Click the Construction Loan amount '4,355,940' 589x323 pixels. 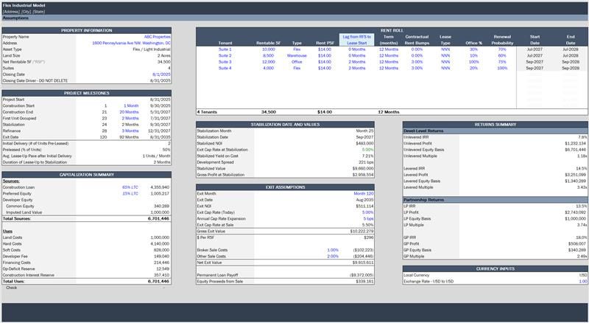160,187
